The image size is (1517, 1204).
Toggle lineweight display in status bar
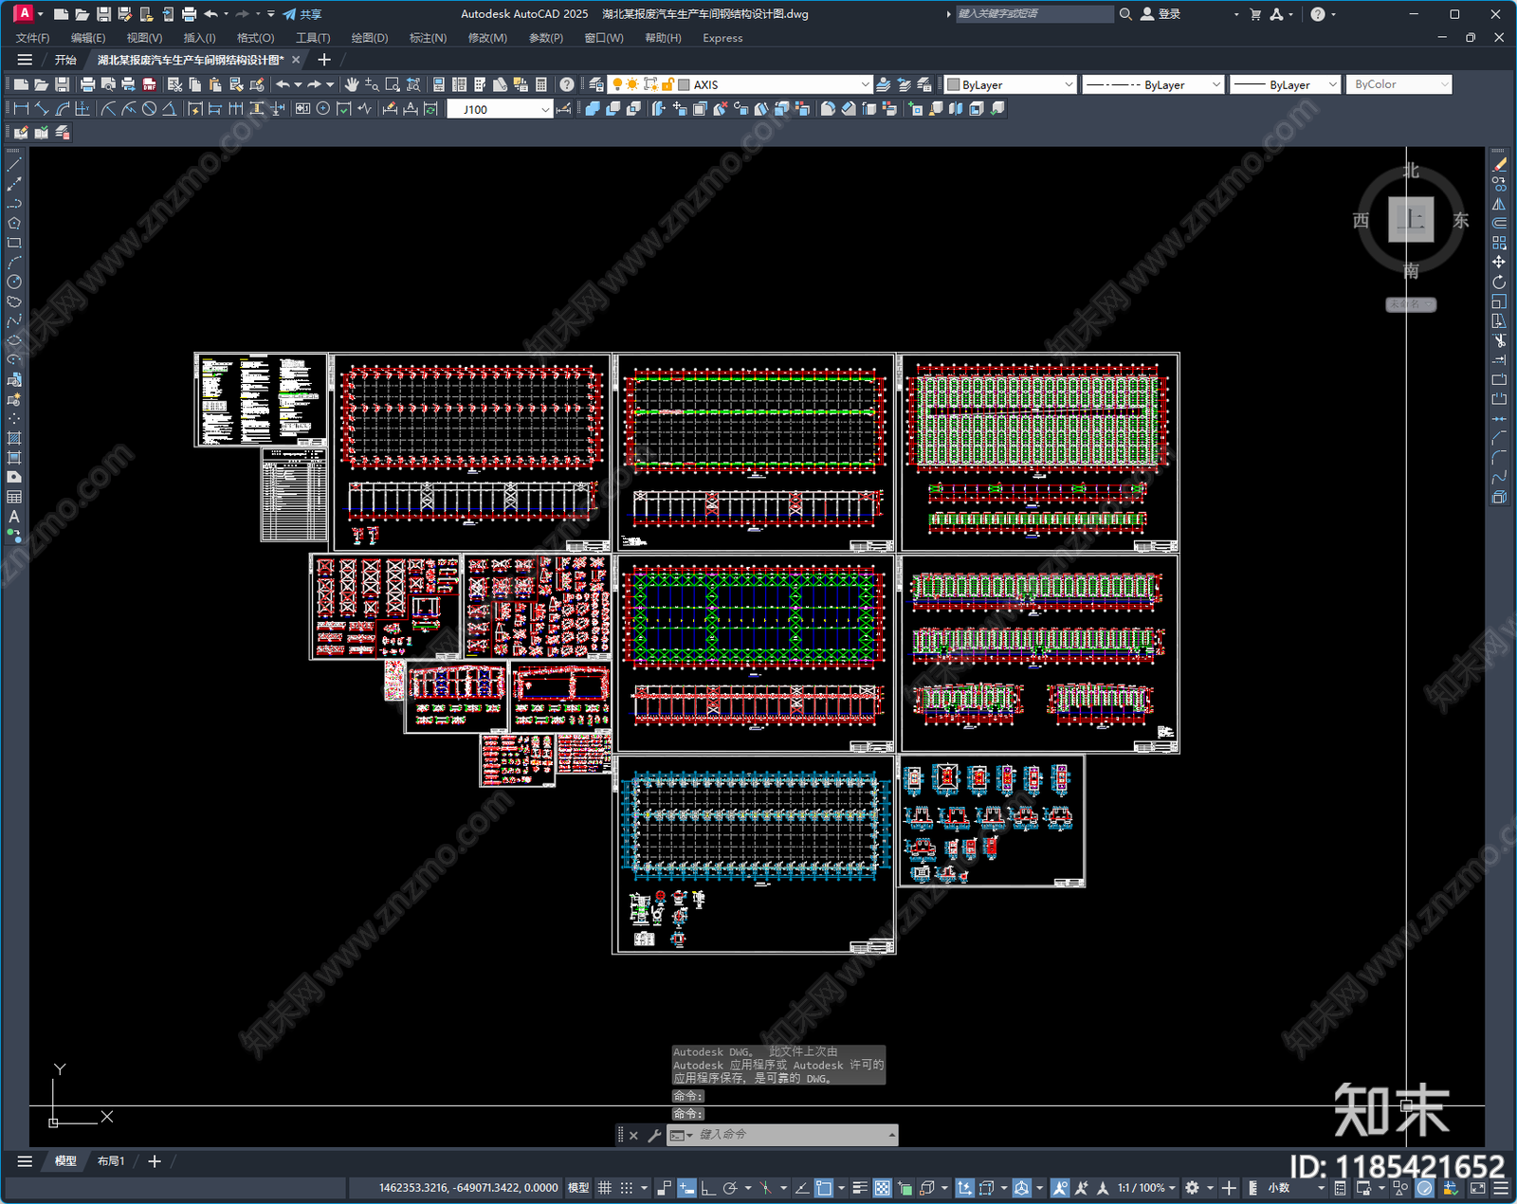(859, 1188)
